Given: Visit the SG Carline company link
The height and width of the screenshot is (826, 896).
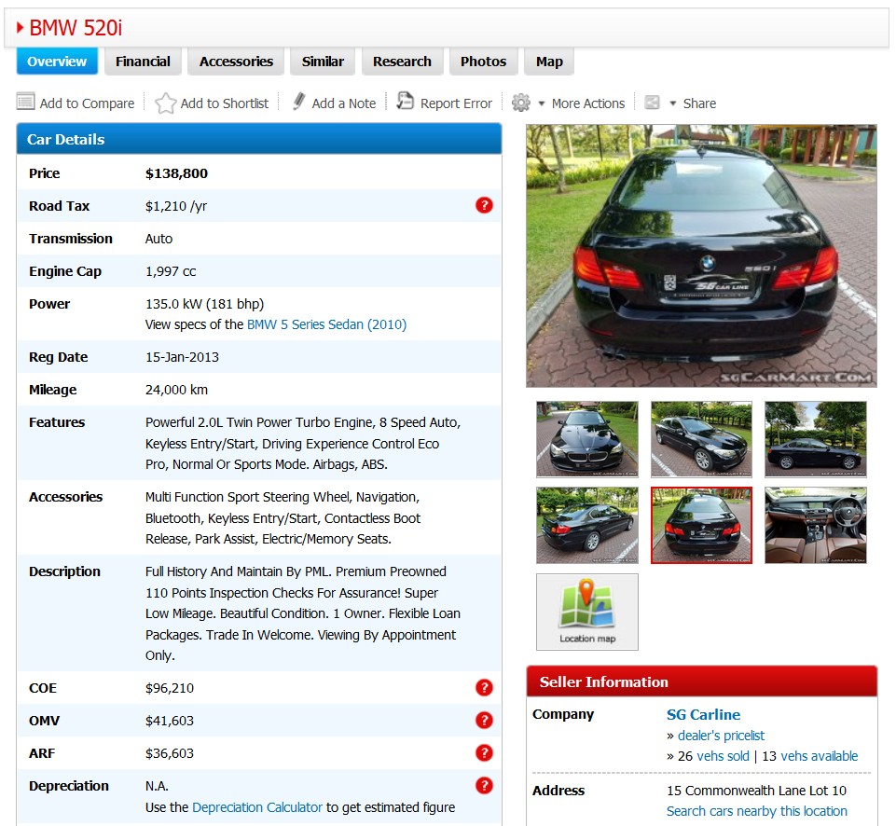Looking at the screenshot, I should coord(703,715).
